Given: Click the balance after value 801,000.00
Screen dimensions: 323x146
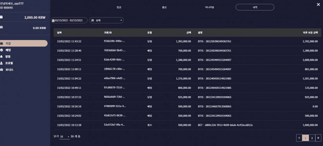Looking at the screenshot, I should click(311, 69).
